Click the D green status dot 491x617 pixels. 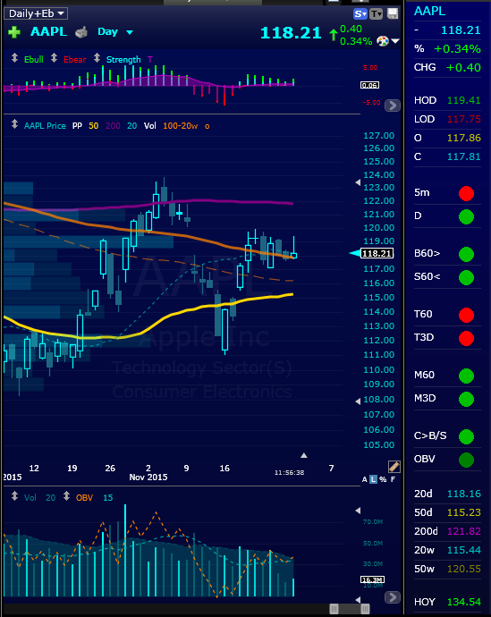466,216
